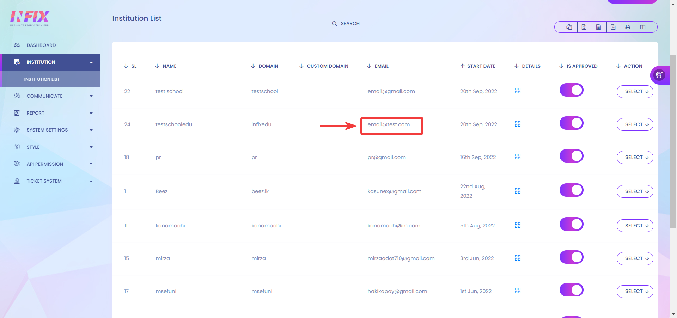The height and width of the screenshot is (318, 677).
Task: Open SELECT dropdown for kanamachi
Action: click(x=635, y=226)
